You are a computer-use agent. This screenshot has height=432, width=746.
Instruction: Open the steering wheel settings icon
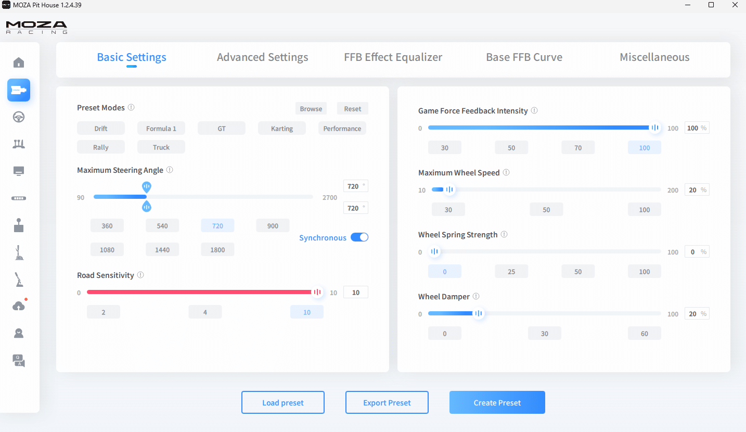coord(19,117)
